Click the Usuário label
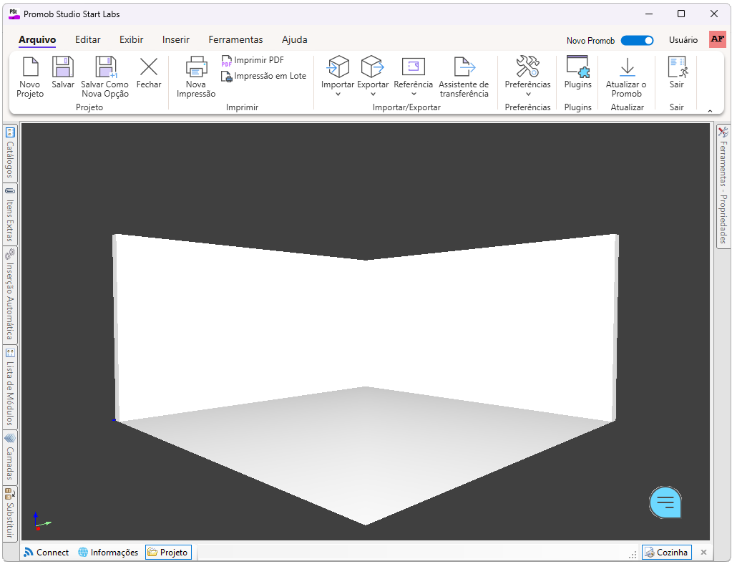 [x=683, y=40]
